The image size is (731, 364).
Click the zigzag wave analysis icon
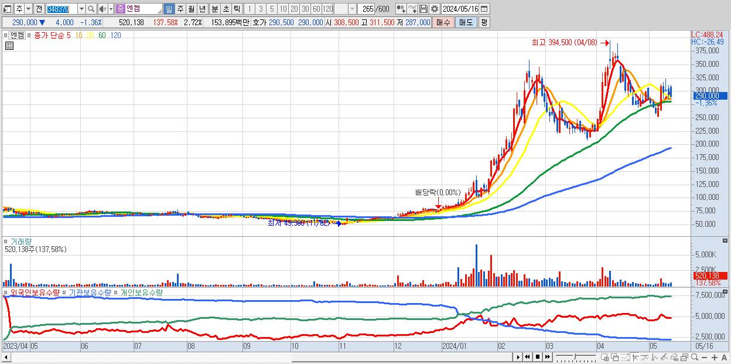pyautogui.click(x=655, y=357)
